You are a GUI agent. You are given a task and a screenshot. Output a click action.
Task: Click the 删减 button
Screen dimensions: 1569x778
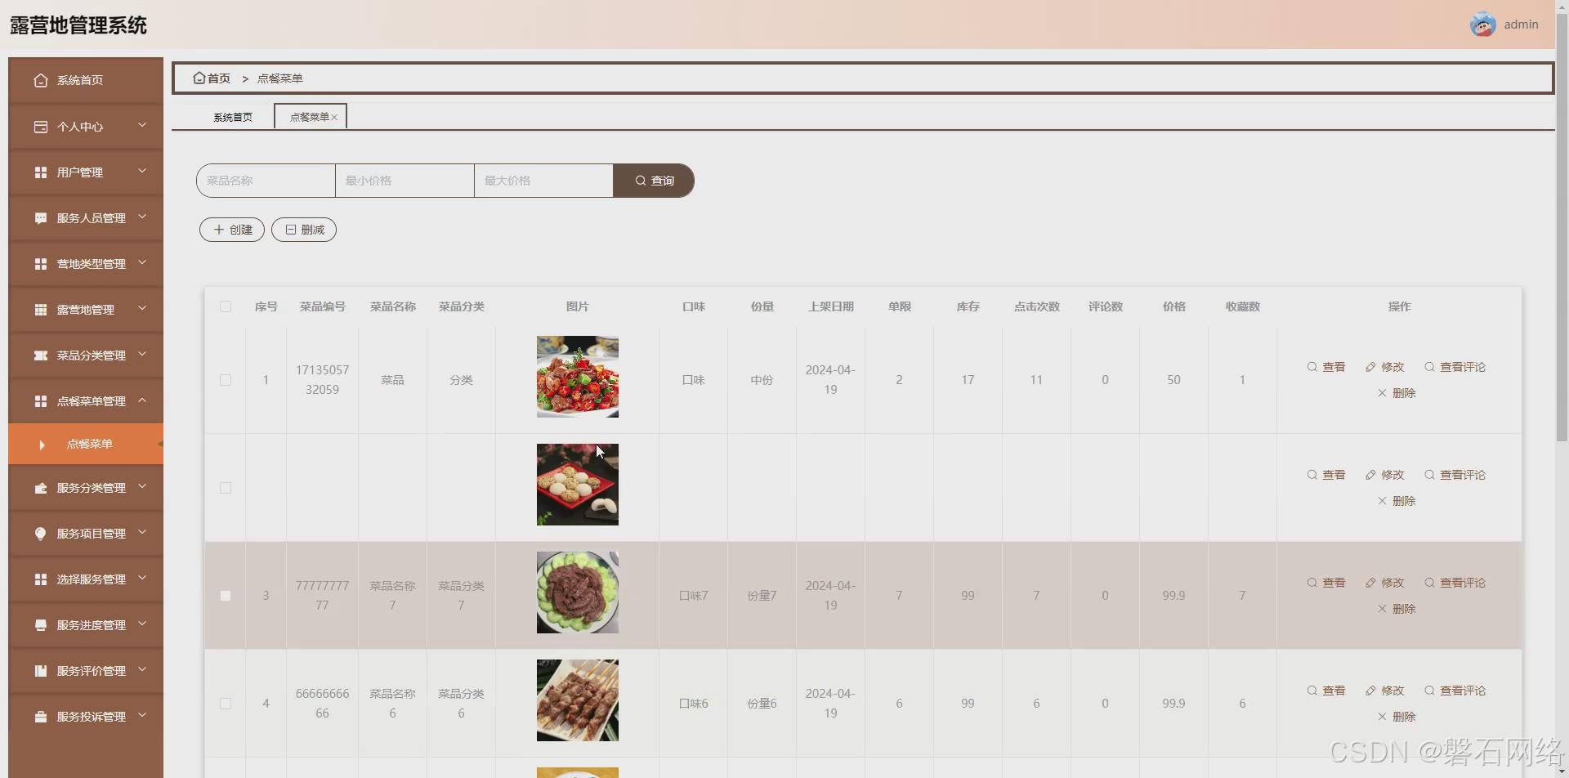(x=304, y=230)
